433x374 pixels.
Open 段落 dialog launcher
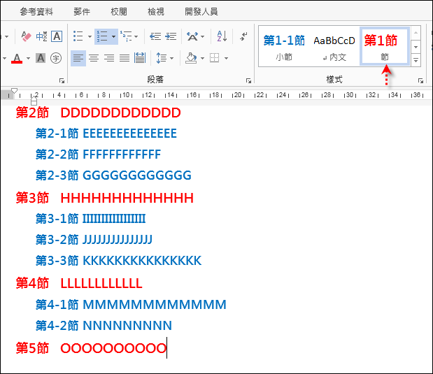click(x=248, y=80)
